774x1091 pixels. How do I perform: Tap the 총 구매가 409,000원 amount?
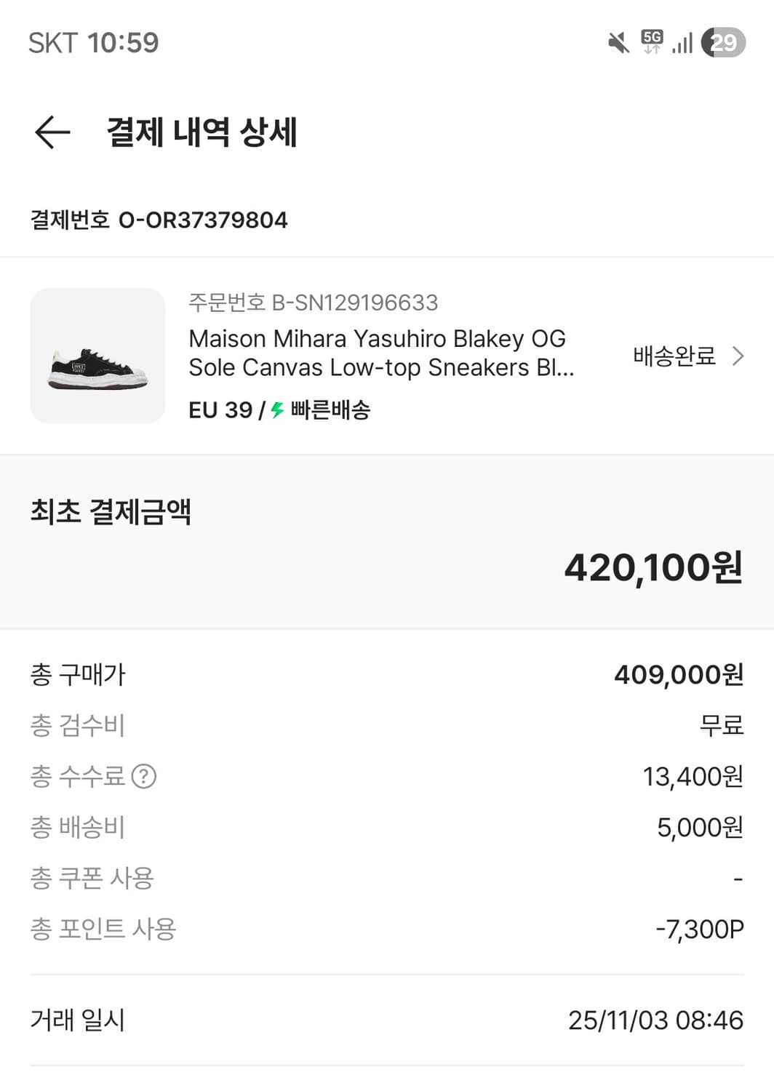pos(678,674)
